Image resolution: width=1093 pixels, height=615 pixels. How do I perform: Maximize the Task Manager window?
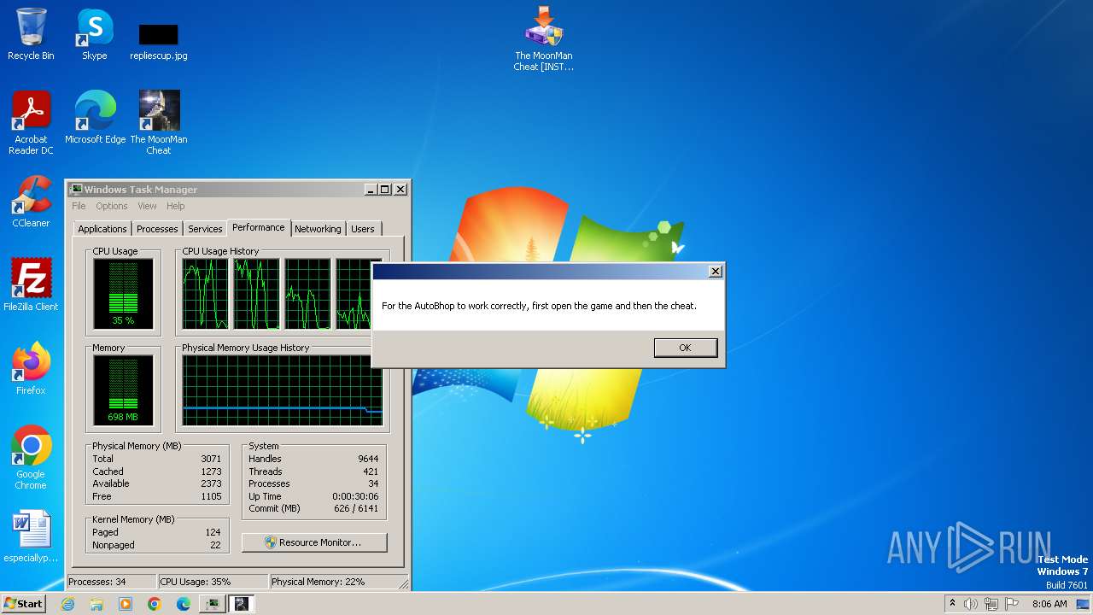(x=385, y=190)
